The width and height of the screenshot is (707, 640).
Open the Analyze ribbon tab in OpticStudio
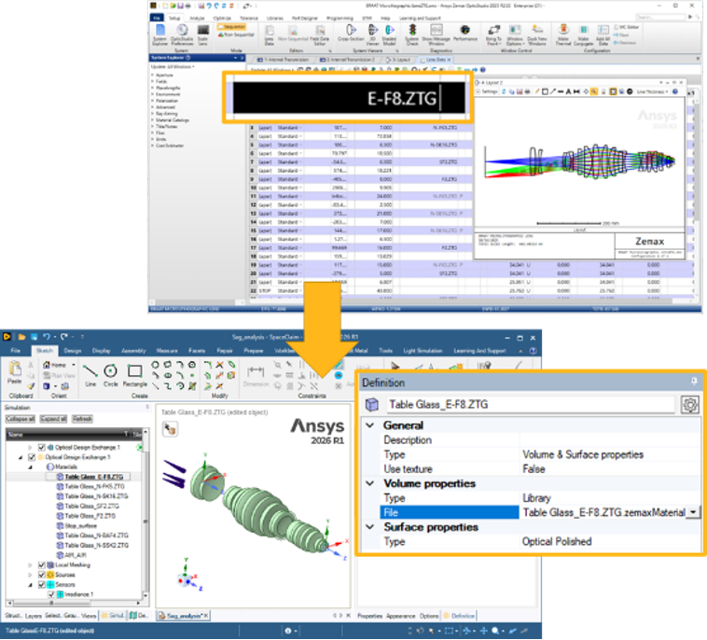[x=197, y=18]
